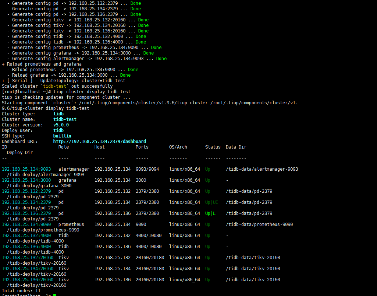
Task: Click the 'Total nodes: 11' line
Action: (21, 291)
